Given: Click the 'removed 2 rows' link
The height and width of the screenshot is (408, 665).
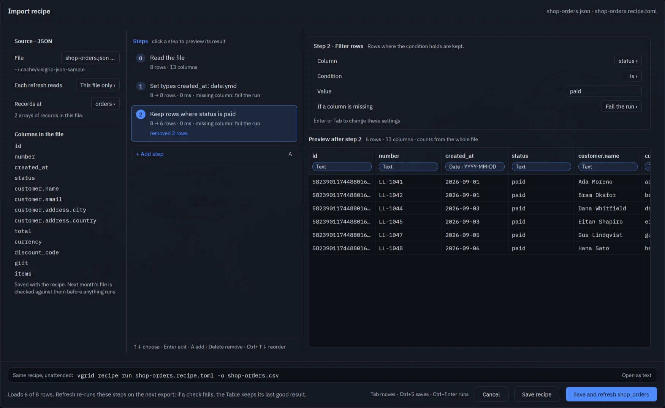Looking at the screenshot, I should point(169,133).
